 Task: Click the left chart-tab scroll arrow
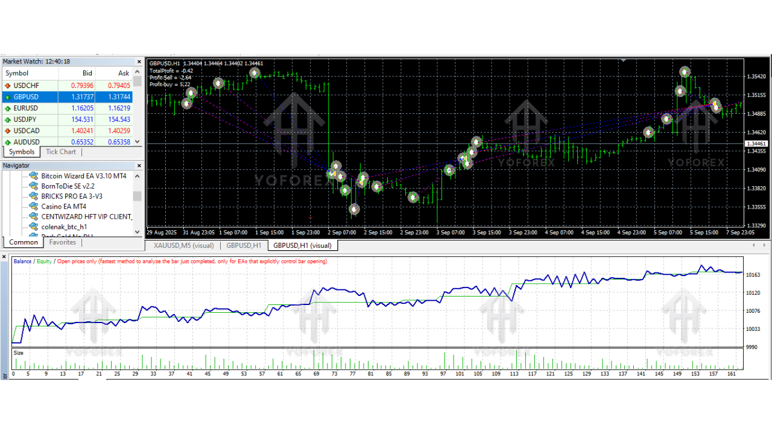point(753,245)
